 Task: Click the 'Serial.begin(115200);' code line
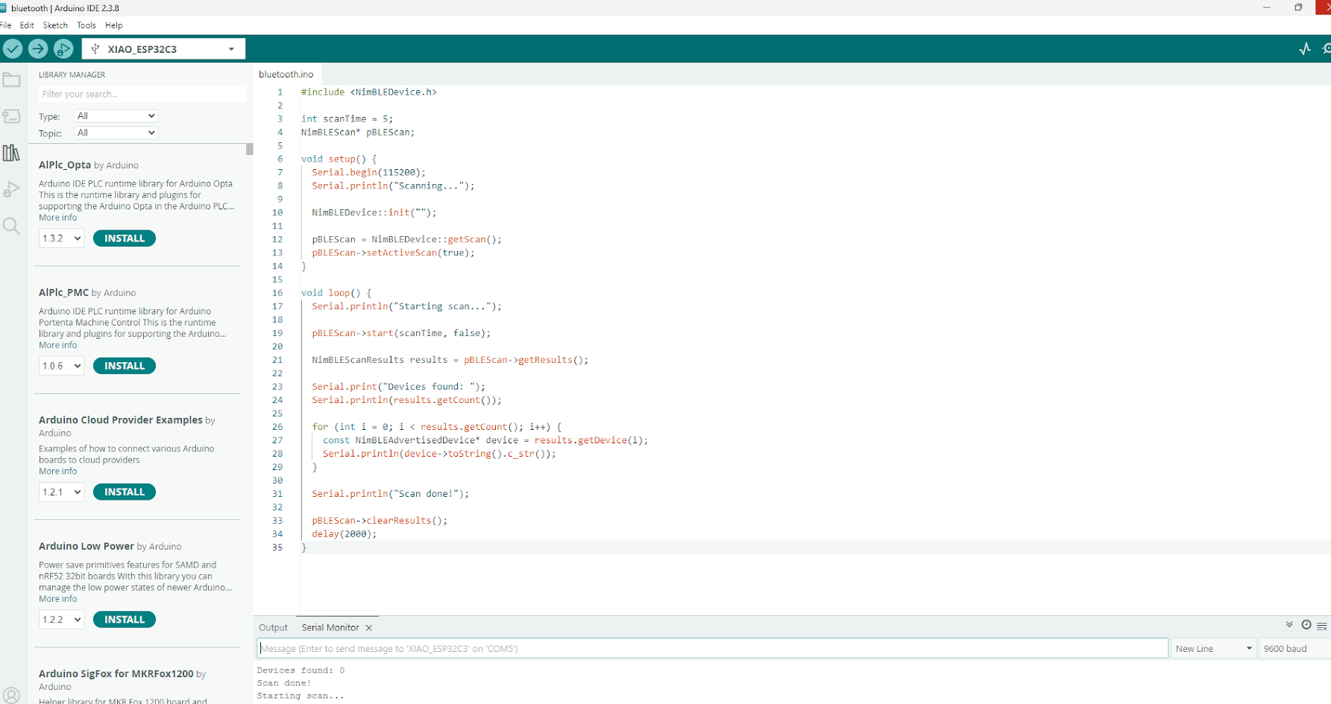[x=368, y=172]
